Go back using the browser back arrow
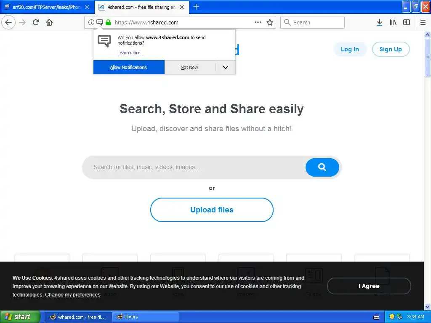The image size is (431, 323). (8, 22)
